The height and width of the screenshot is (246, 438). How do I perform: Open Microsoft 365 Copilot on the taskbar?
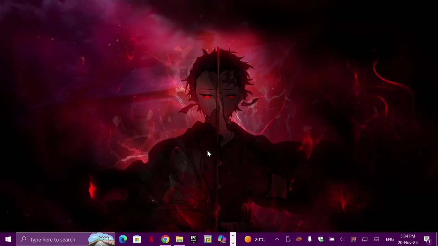pos(222,240)
